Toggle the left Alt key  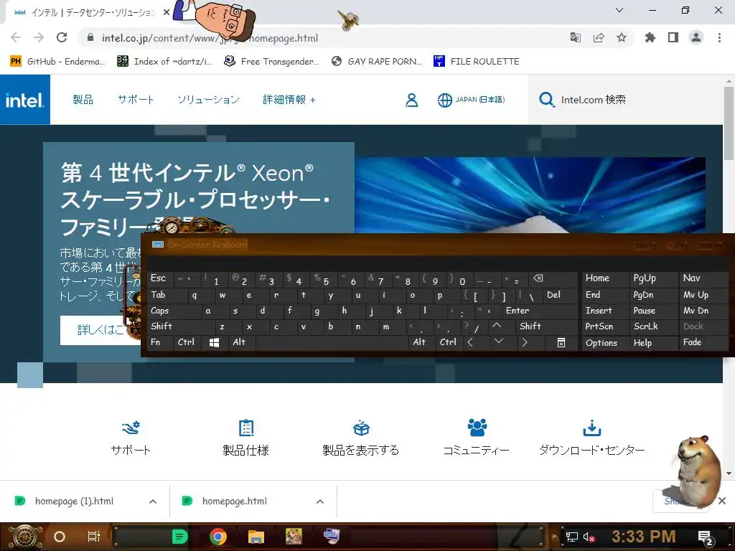[x=242, y=342]
